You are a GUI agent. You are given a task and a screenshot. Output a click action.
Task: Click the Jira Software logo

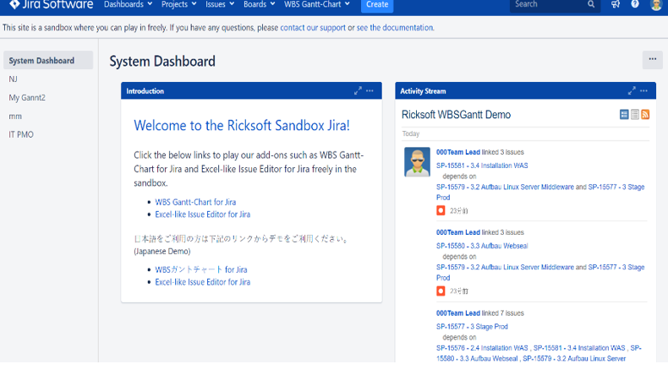51,4
